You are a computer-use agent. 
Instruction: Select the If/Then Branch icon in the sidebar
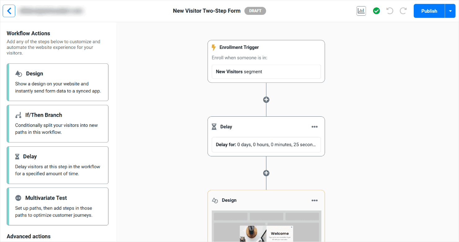click(x=19, y=115)
